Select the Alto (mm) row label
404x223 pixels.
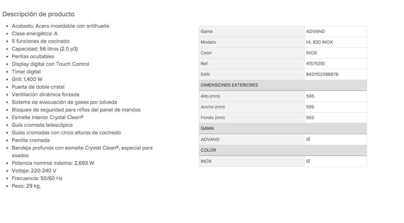[x=210, y=96]
